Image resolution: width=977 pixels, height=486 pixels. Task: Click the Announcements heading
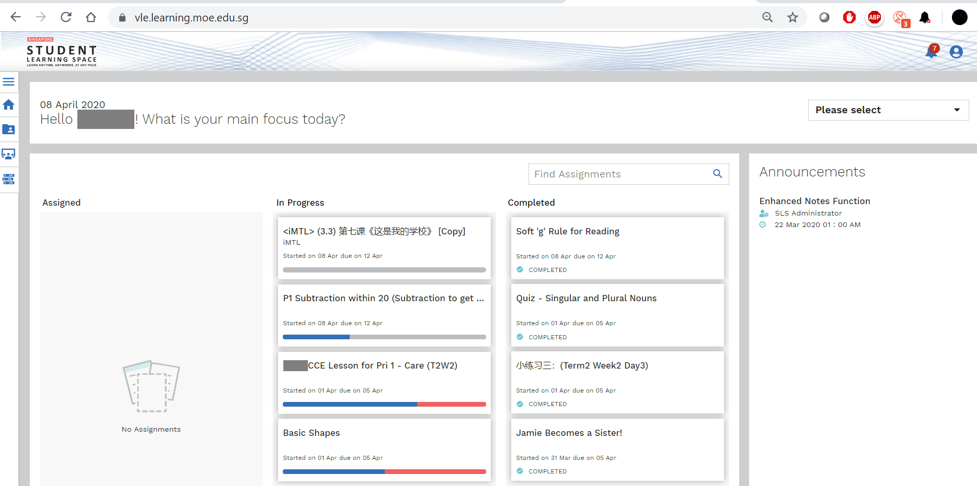pos(812,172)
